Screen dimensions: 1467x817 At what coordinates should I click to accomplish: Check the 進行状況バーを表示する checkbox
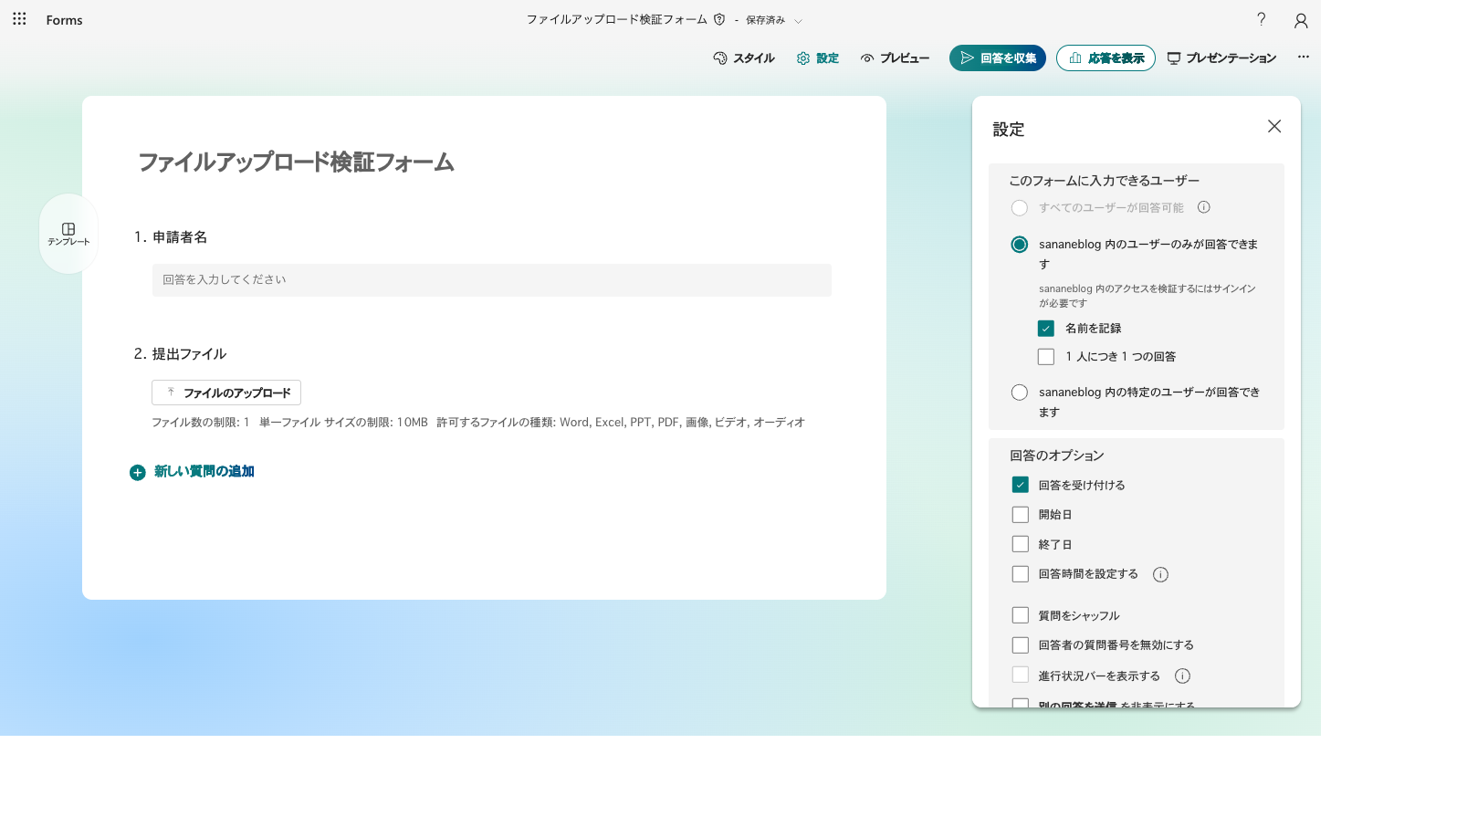coord(1021,676)
